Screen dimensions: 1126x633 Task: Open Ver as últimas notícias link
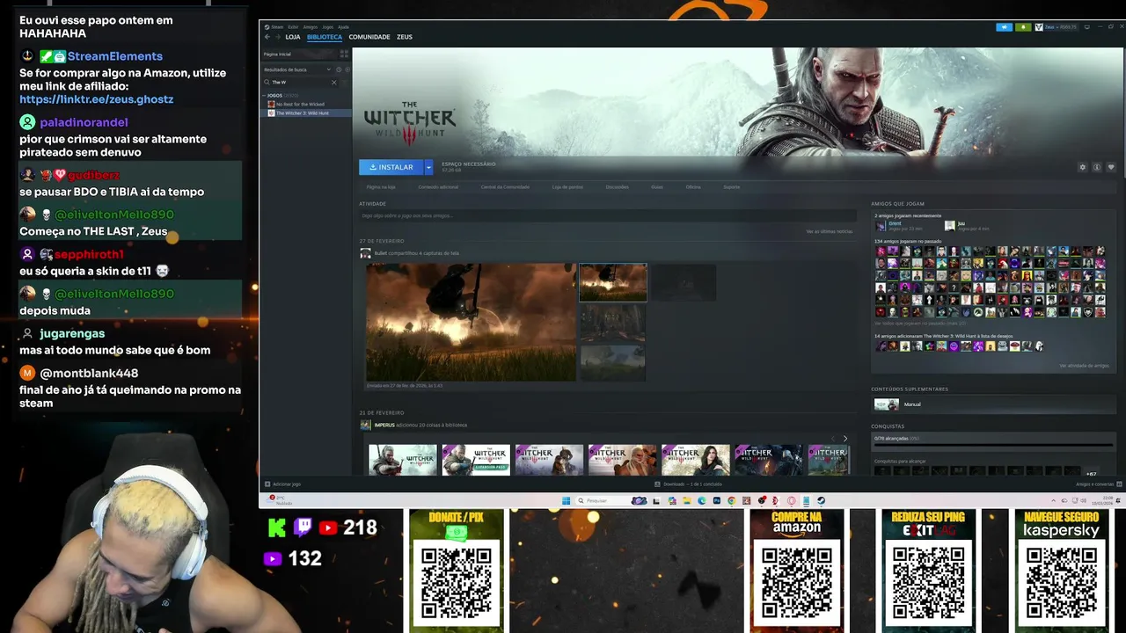pyautogui.click(x=829, y=231)
